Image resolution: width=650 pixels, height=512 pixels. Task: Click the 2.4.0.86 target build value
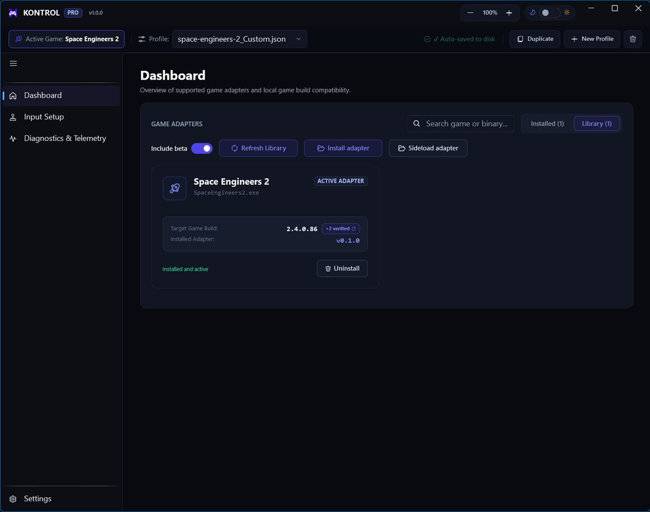[x=302, y=229]
